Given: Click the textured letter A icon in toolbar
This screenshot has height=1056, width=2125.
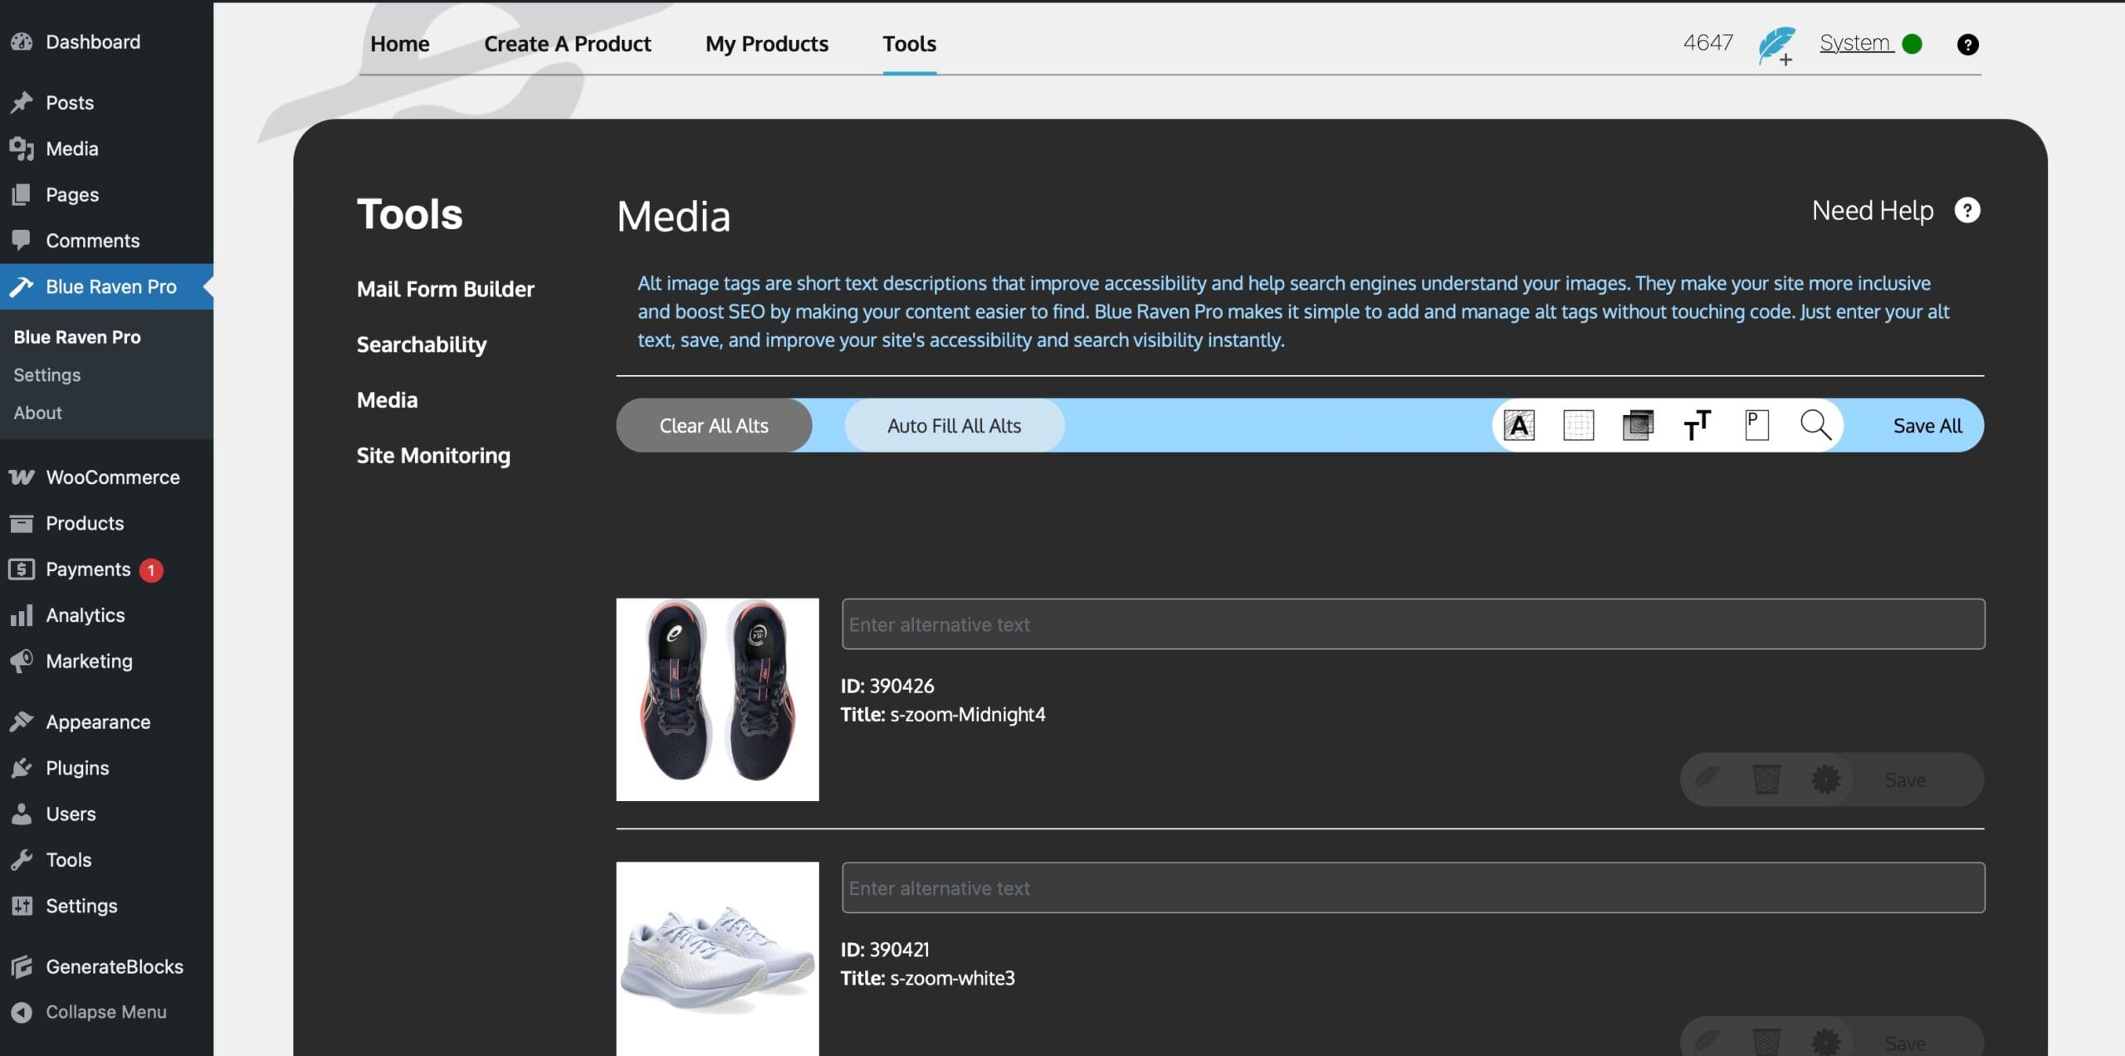Looking at the screenshot, I should (1519, 425).
